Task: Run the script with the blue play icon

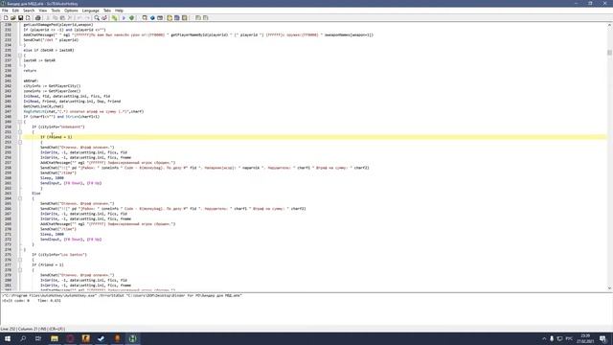Action: point(124,17)
